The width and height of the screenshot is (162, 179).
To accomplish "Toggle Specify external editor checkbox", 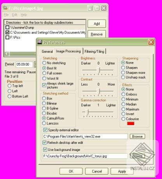I will 45,130.
